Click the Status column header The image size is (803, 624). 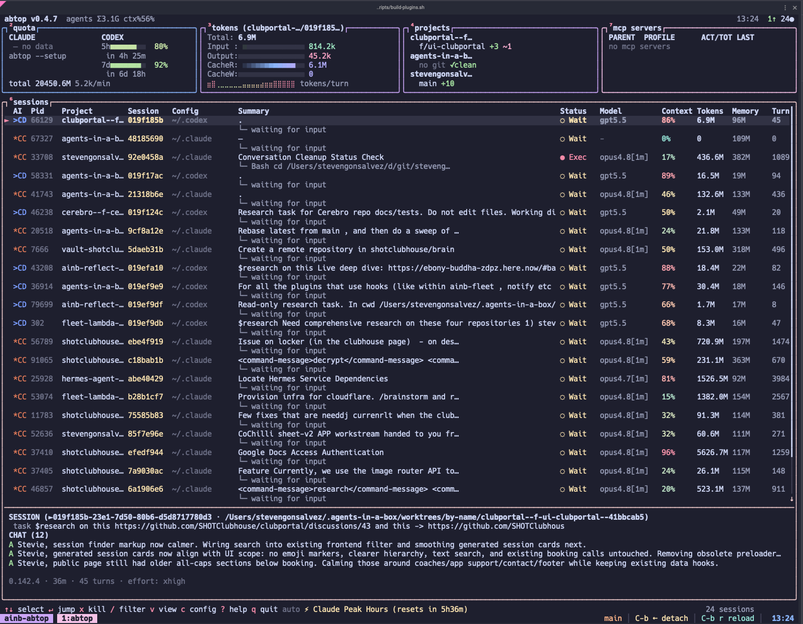coord(573,111)
